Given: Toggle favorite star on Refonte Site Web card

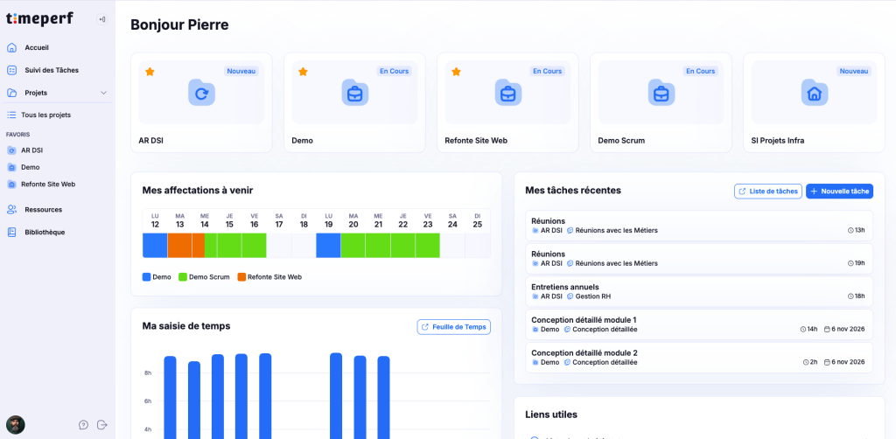Looking at the screenshot, I should point(456,72).
